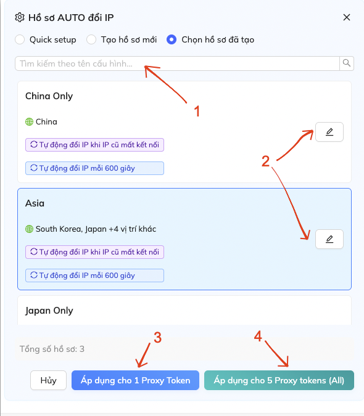The image size is (364, 416).
Task: Select Chọn hồ sơ đã tạo radio
Action: tap(172, 39)
